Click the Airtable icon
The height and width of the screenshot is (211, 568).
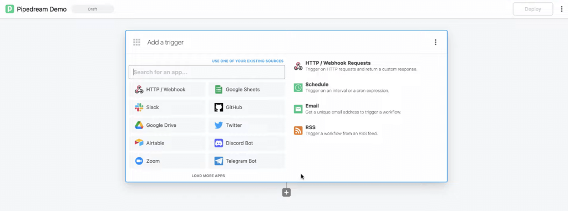point(139,143)
